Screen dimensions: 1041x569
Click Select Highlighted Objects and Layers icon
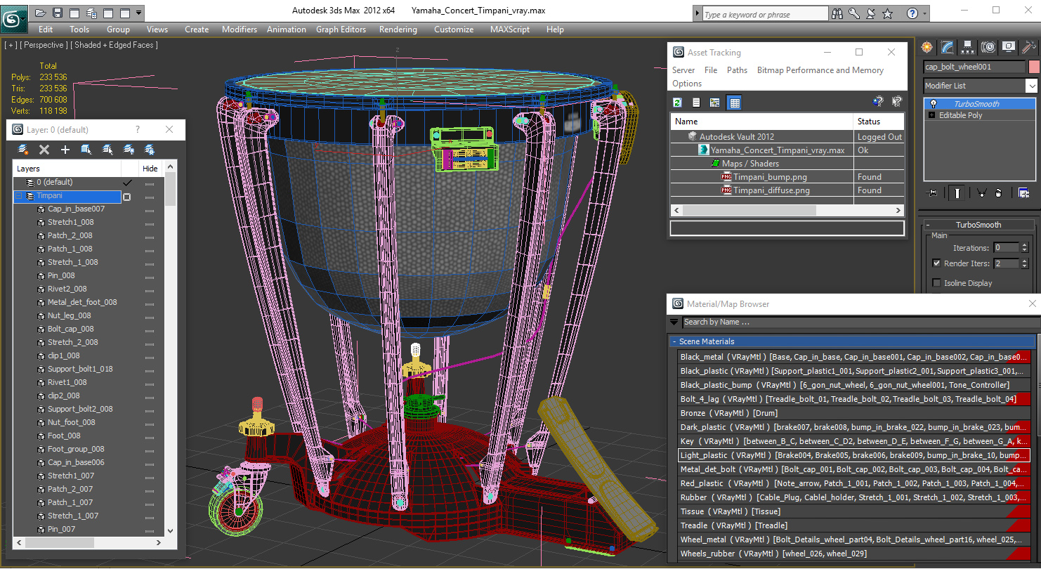(86, 150)
